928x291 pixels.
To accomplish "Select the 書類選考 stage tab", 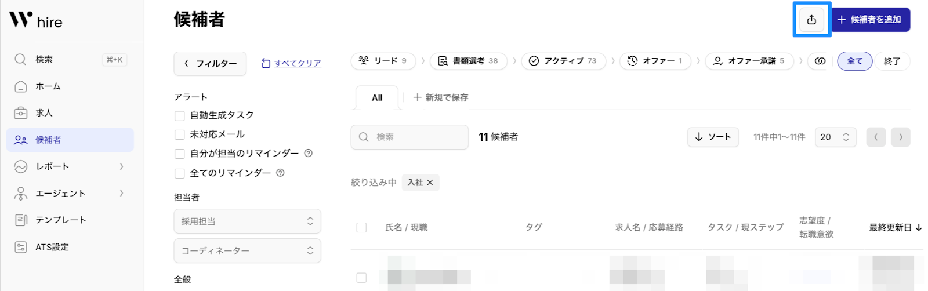I will (468, 61).
